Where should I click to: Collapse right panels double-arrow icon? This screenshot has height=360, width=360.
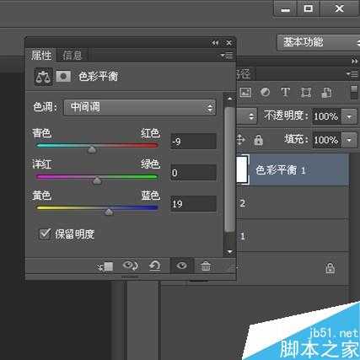[355, 61]
